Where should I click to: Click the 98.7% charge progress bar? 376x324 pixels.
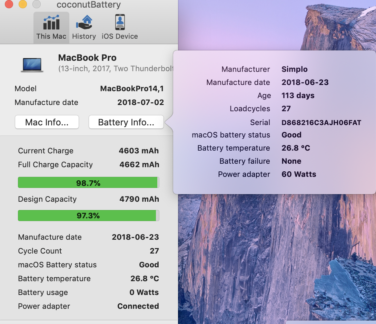89,182
